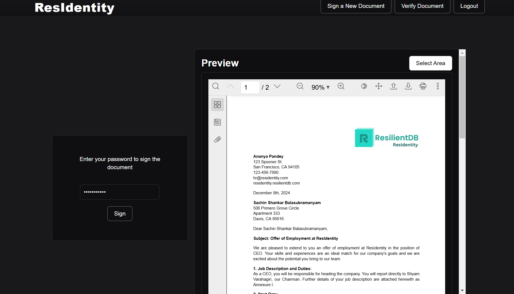Click the Preview heading
This screenshot has height=294, width=514.
click(220, 63)
